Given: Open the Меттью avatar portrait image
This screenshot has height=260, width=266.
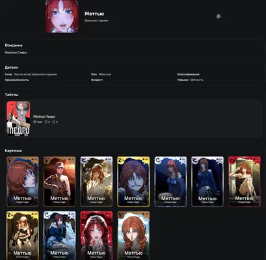Looking at the screenshot, I should [62, 16].
